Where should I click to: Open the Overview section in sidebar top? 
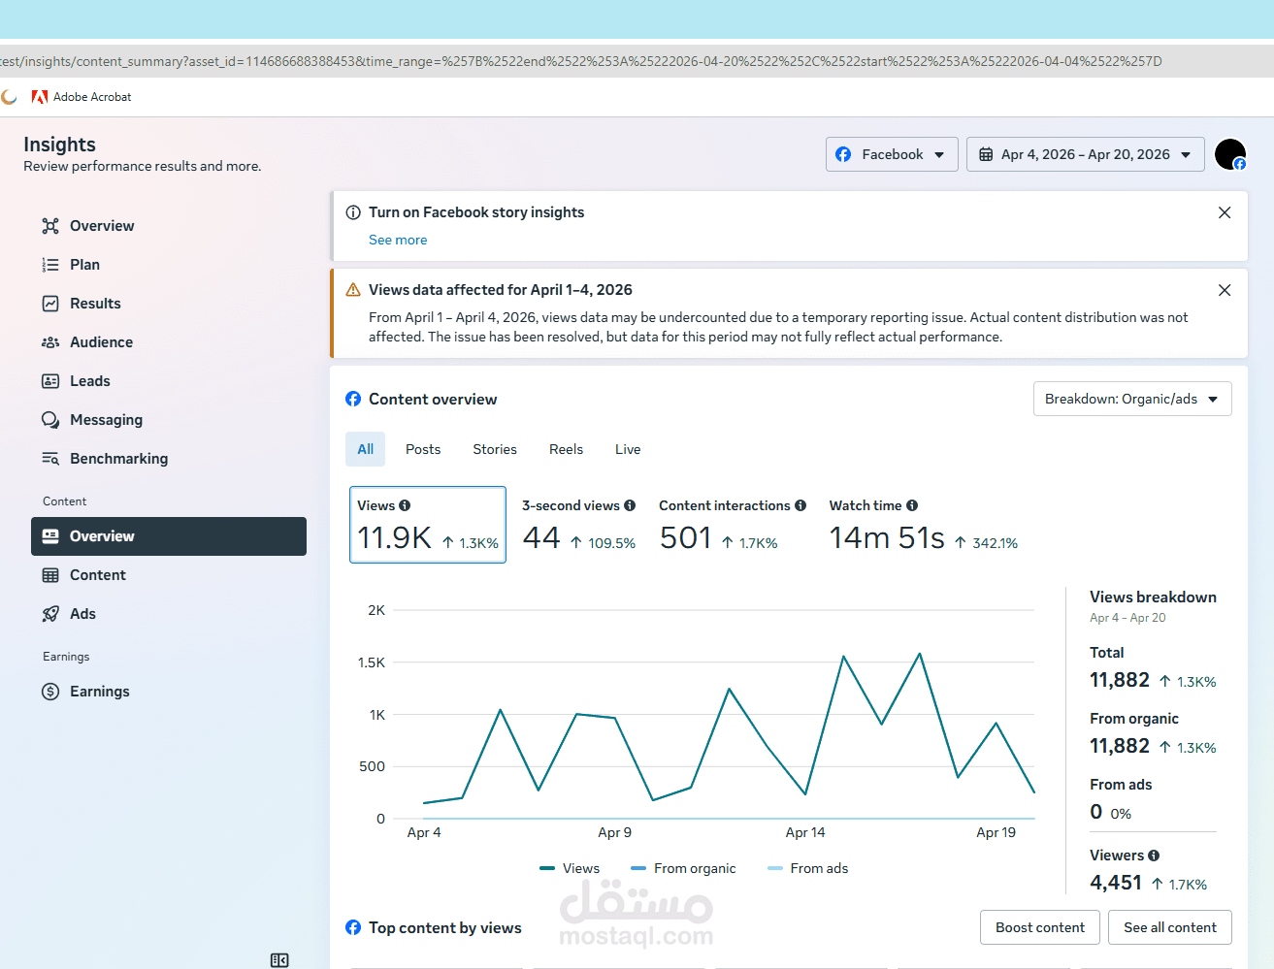point(169,226)
